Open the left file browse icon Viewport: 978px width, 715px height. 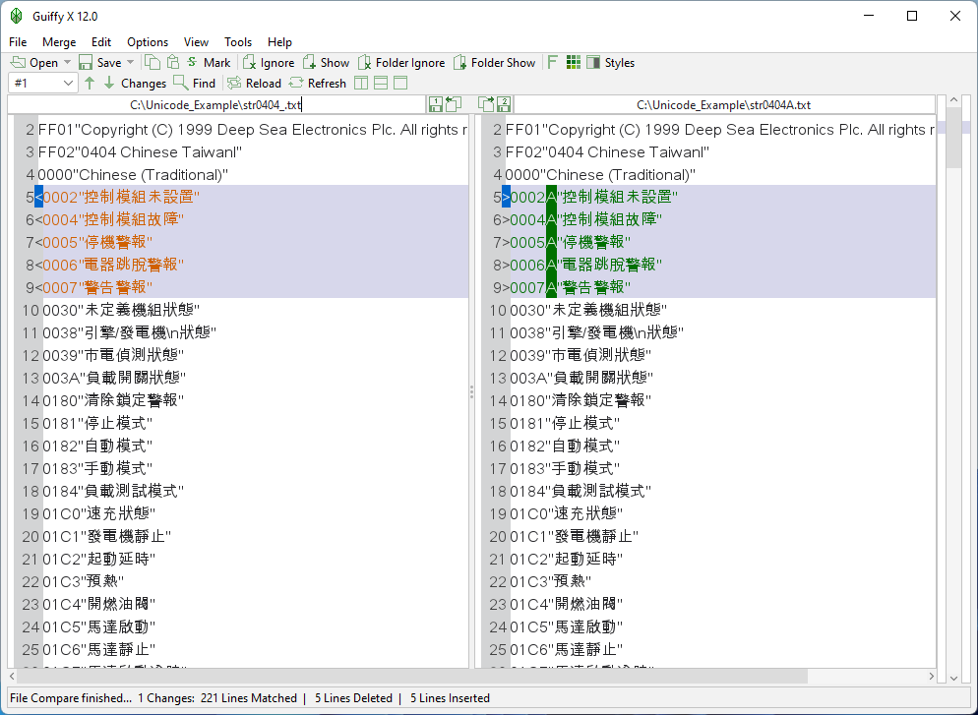[x=454, y=104]
